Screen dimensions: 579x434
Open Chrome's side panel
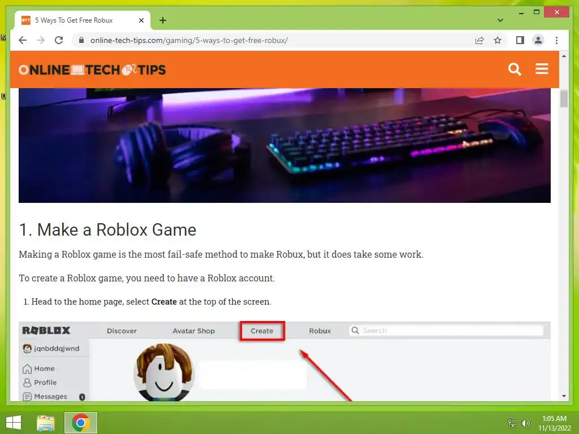520,40
